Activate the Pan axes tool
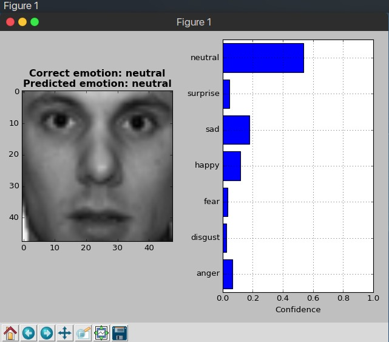 pyautogui.click(x=65, y=333)
